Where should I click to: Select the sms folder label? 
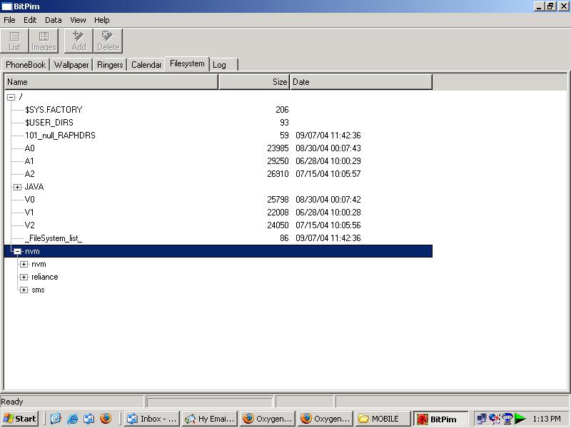(x=38, y=290)
